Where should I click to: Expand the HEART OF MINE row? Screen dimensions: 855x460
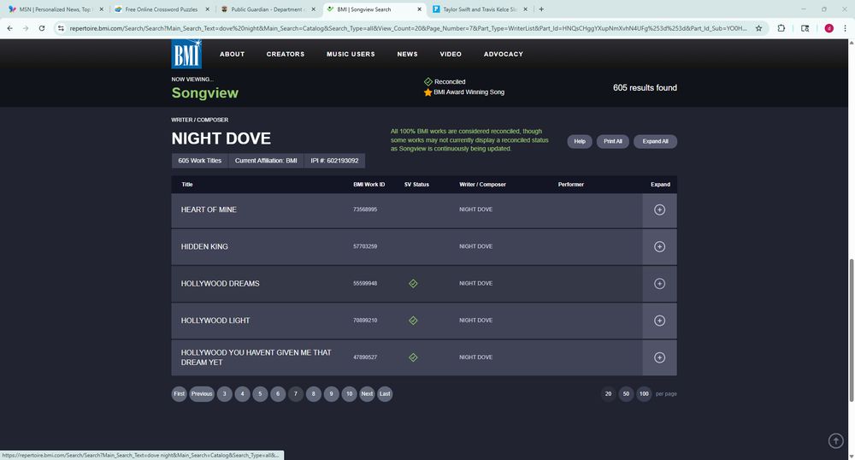tap(659, 209)
